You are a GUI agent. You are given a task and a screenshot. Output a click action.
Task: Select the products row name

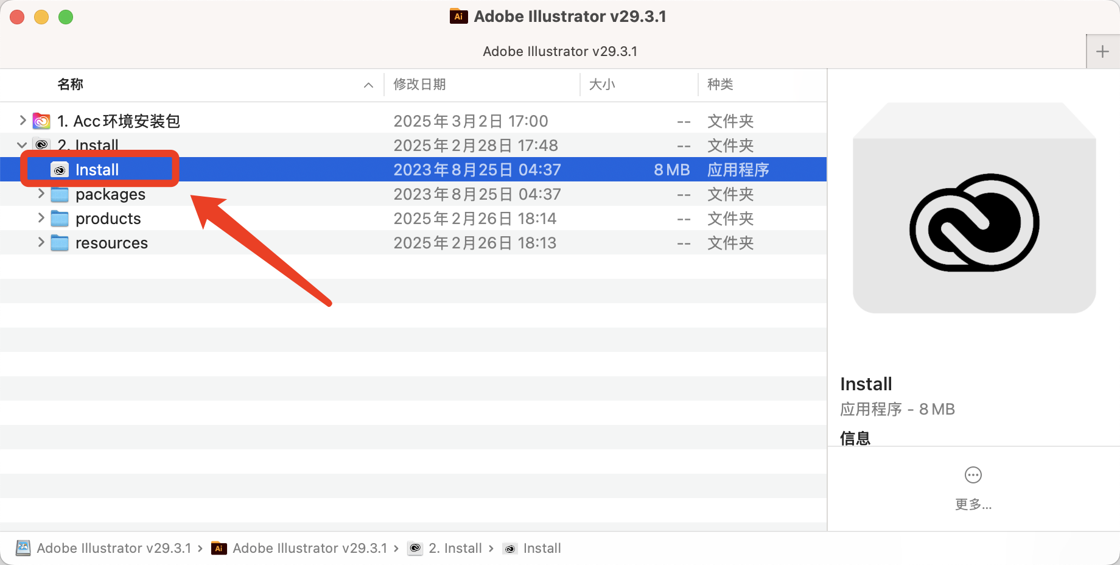pos(108,219)
